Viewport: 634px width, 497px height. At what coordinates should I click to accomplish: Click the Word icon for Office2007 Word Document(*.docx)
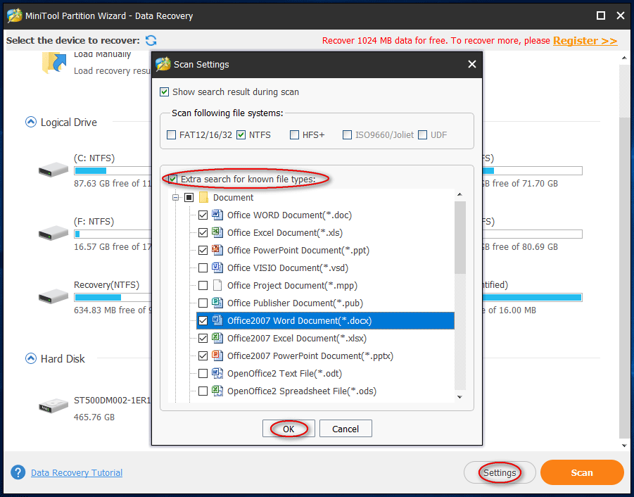pyautogui.click(x=217, y=320)
